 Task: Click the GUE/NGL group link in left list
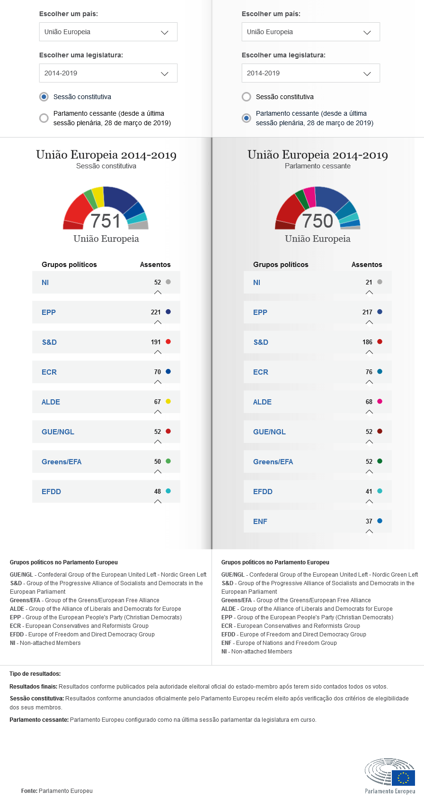58,432
